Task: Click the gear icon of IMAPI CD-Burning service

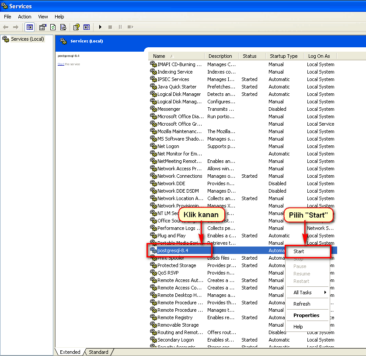Action: coord(153,64)
